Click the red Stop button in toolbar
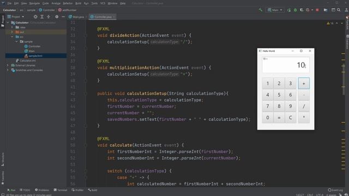 pyautogui.click(x=317, y=10)
